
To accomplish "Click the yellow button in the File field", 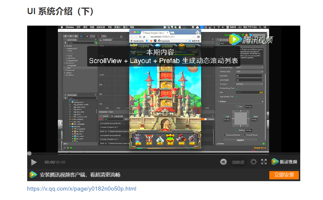I will click(261, 92).
